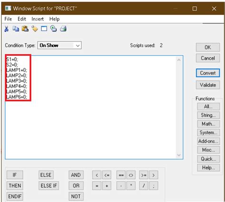Insert the greater-than-or-equal operator
Screen dimensions: 225x202
click(x=144, y=175)
